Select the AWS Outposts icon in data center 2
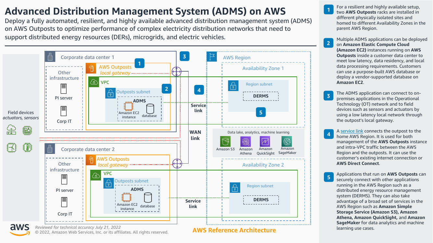The image size is (433, 243). (91, 160)
